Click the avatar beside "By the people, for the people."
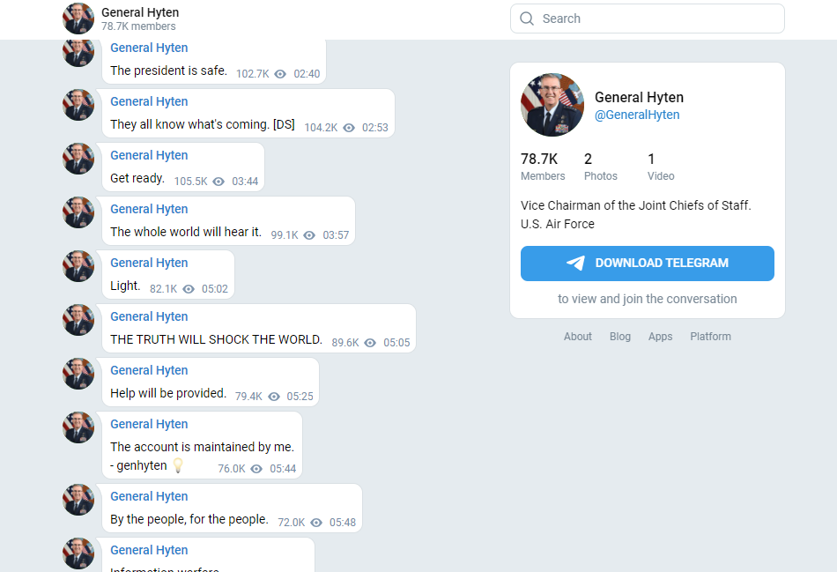The width and height of the screenshot is (837, 572). [x=78, y=500]
